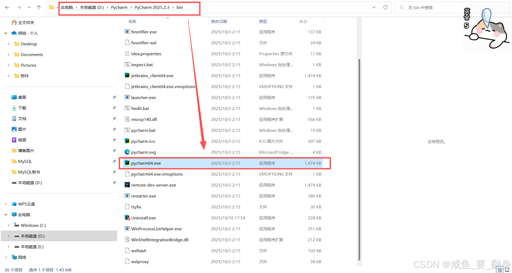Expand the Pictures folder node
Image resolution: width=512 pixels, height=273 pixels.
click(9, 65)
